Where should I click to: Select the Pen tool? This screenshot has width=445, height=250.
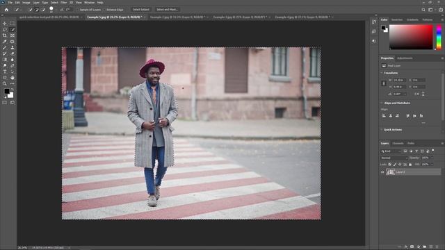click(13, 65)
